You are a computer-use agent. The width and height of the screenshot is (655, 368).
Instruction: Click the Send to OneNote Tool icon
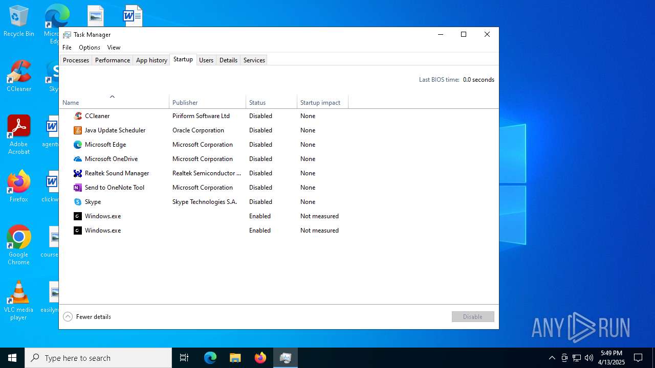(x=78, y=188)
